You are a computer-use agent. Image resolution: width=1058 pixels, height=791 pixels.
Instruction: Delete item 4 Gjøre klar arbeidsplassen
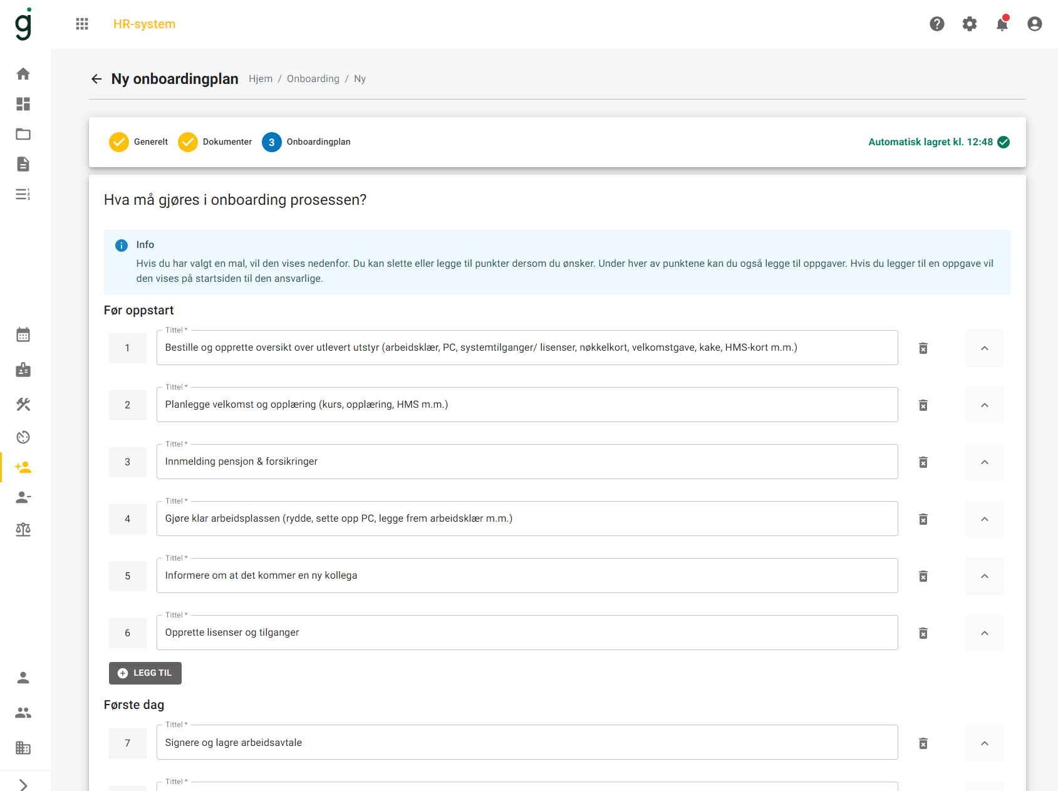[x=923, y=519]
